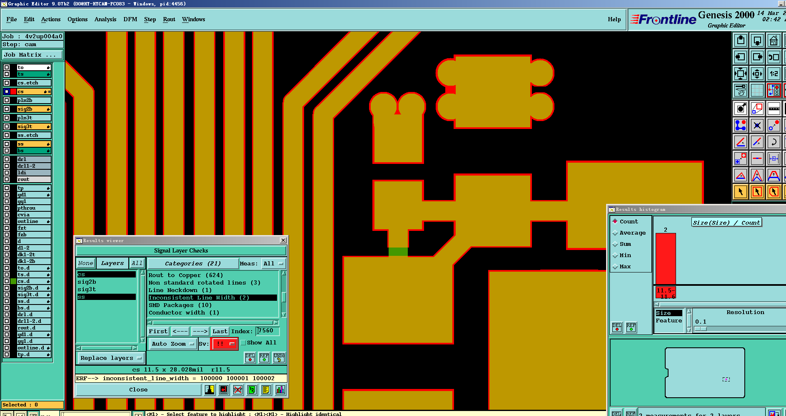This screenshot has width=786, height=416.
Task: Click the green 12 page icon
Action: pos(252,390)
